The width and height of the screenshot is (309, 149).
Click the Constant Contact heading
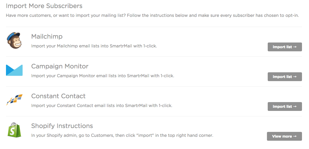(58, 96)
